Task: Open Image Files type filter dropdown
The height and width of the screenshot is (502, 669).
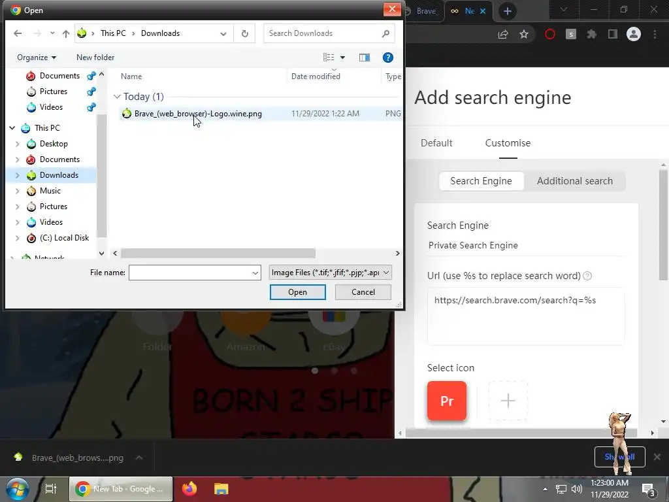Action: coord(330,273)
